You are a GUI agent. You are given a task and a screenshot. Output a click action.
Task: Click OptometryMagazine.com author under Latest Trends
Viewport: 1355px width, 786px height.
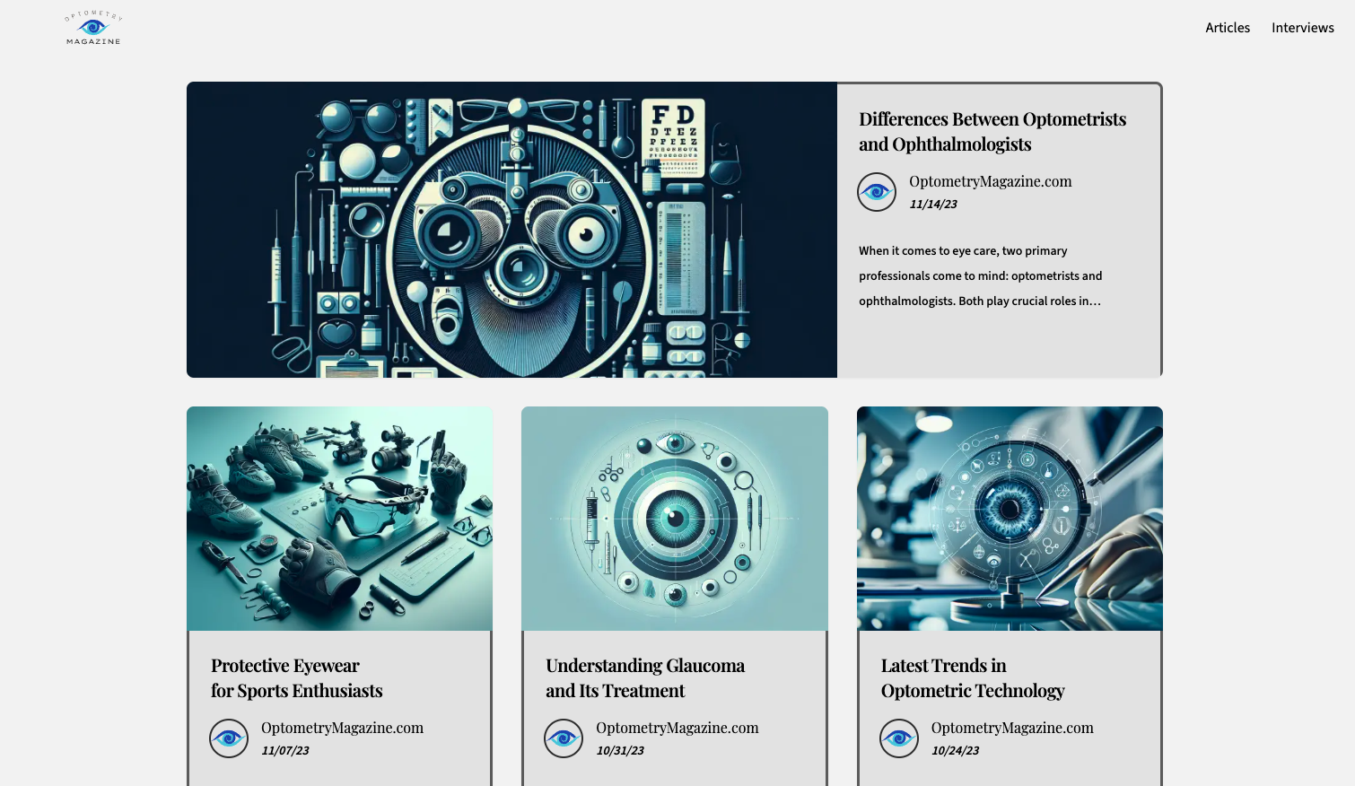[x=1011, y=728]
